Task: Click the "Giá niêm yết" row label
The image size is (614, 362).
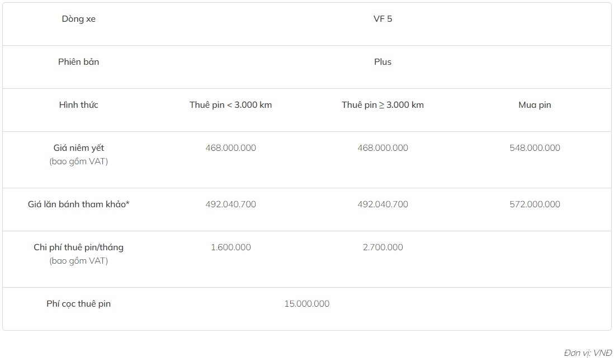Action: point(78,148)
